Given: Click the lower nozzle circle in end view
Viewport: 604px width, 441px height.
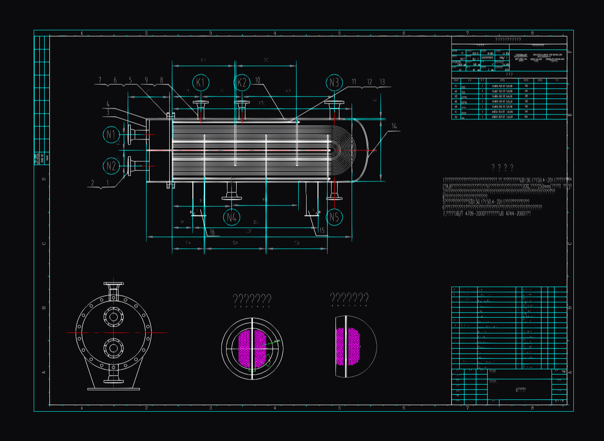Looking at the screenshot, I should coord(114,348).
